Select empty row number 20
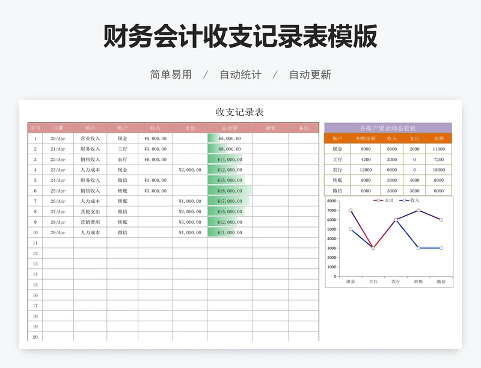 coord(35,337)
